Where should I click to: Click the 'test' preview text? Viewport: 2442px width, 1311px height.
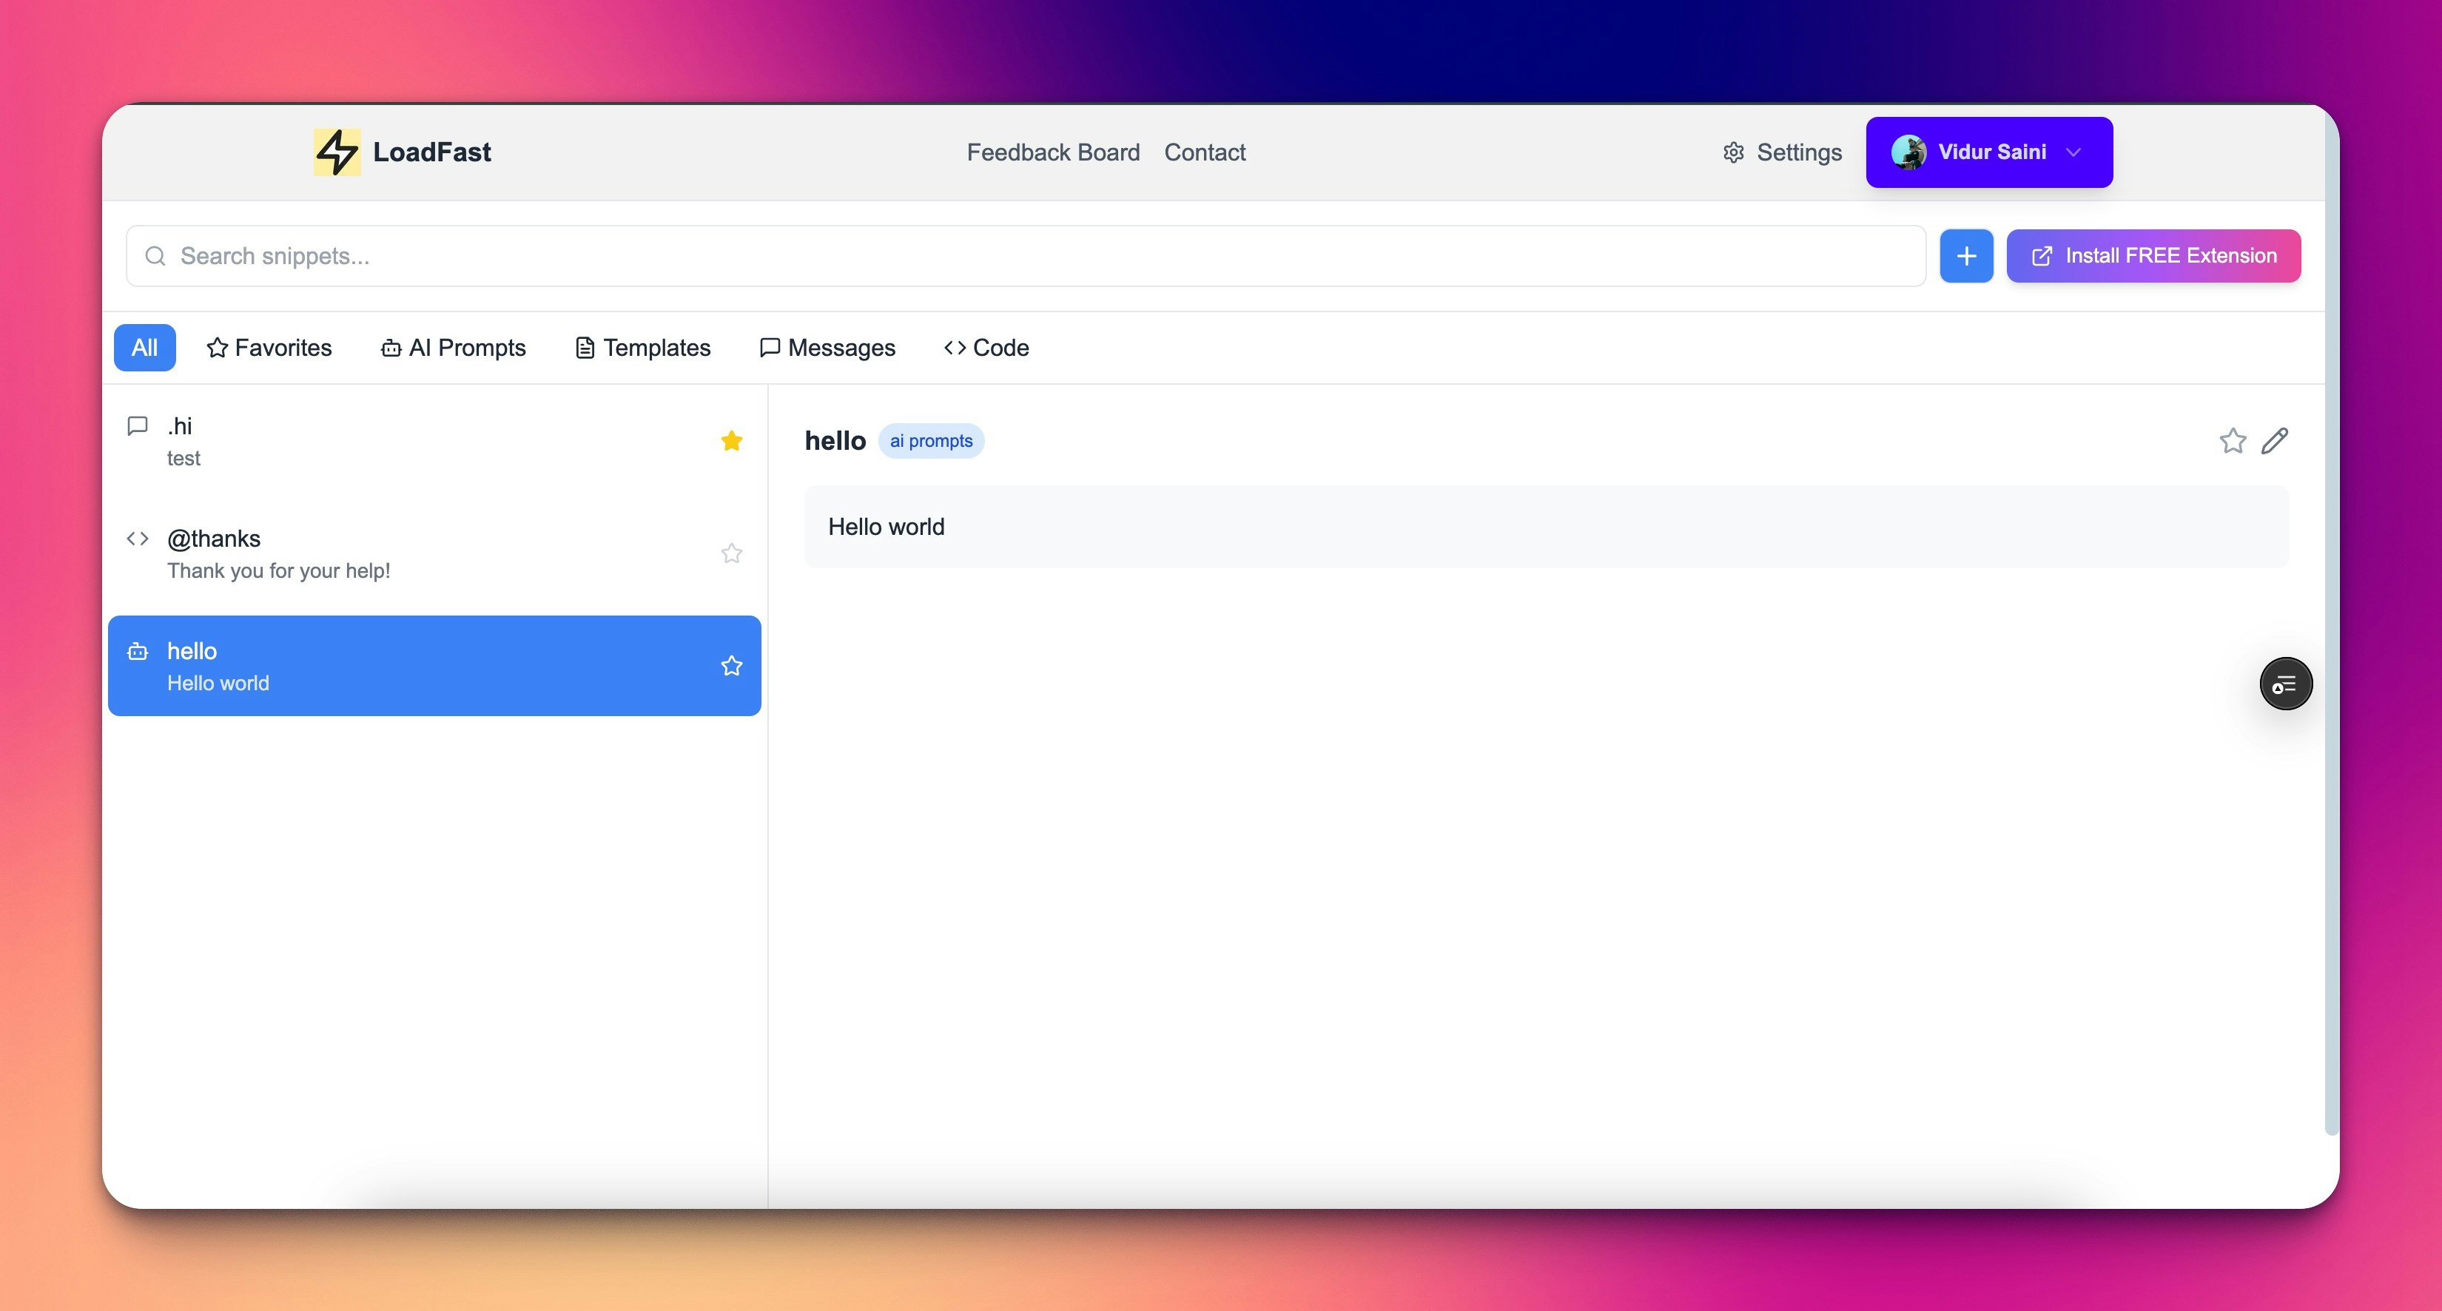[x=183, y=459]
